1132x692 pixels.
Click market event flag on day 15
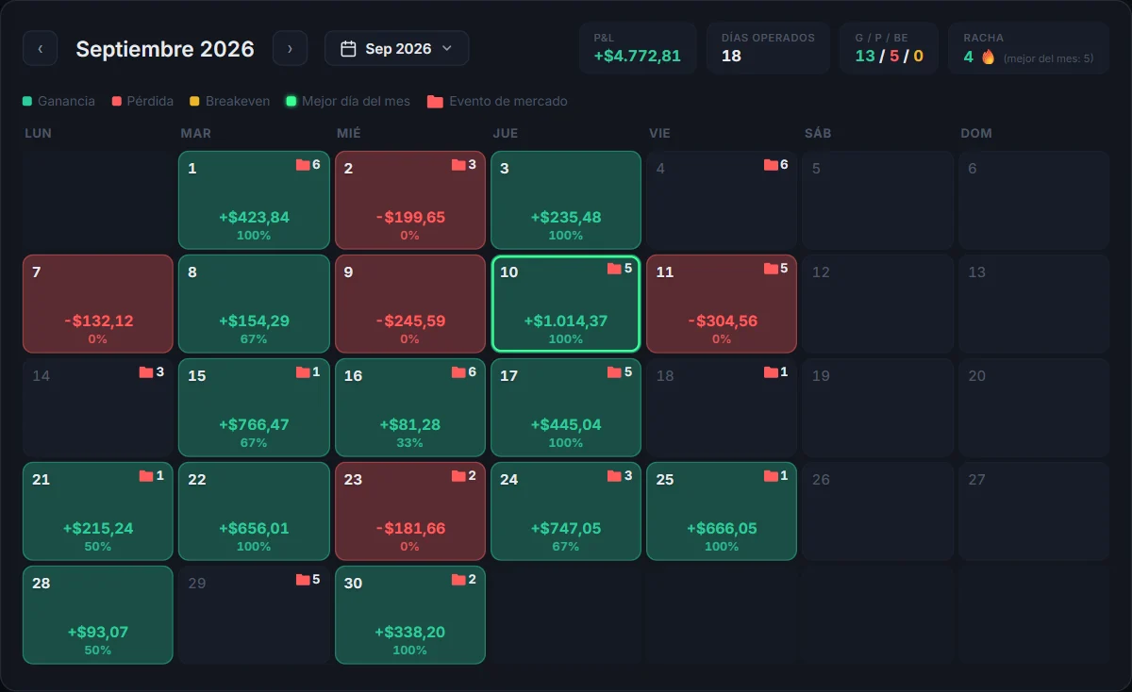click(x=303, y=372)
